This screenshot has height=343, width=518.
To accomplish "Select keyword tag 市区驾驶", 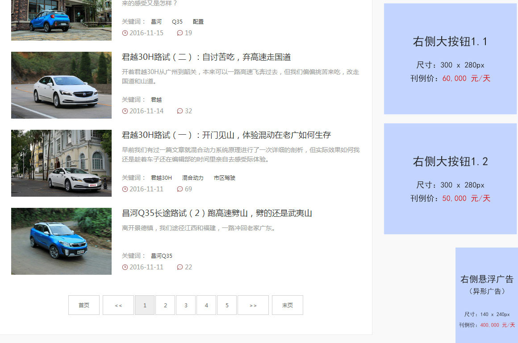I will click(224, 178).
